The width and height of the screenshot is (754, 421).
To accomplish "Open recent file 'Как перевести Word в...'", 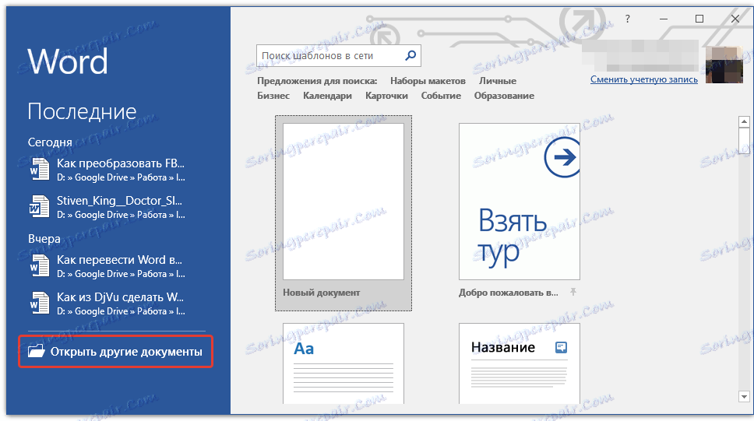I will pyautogui.click(x=107, y=266).
